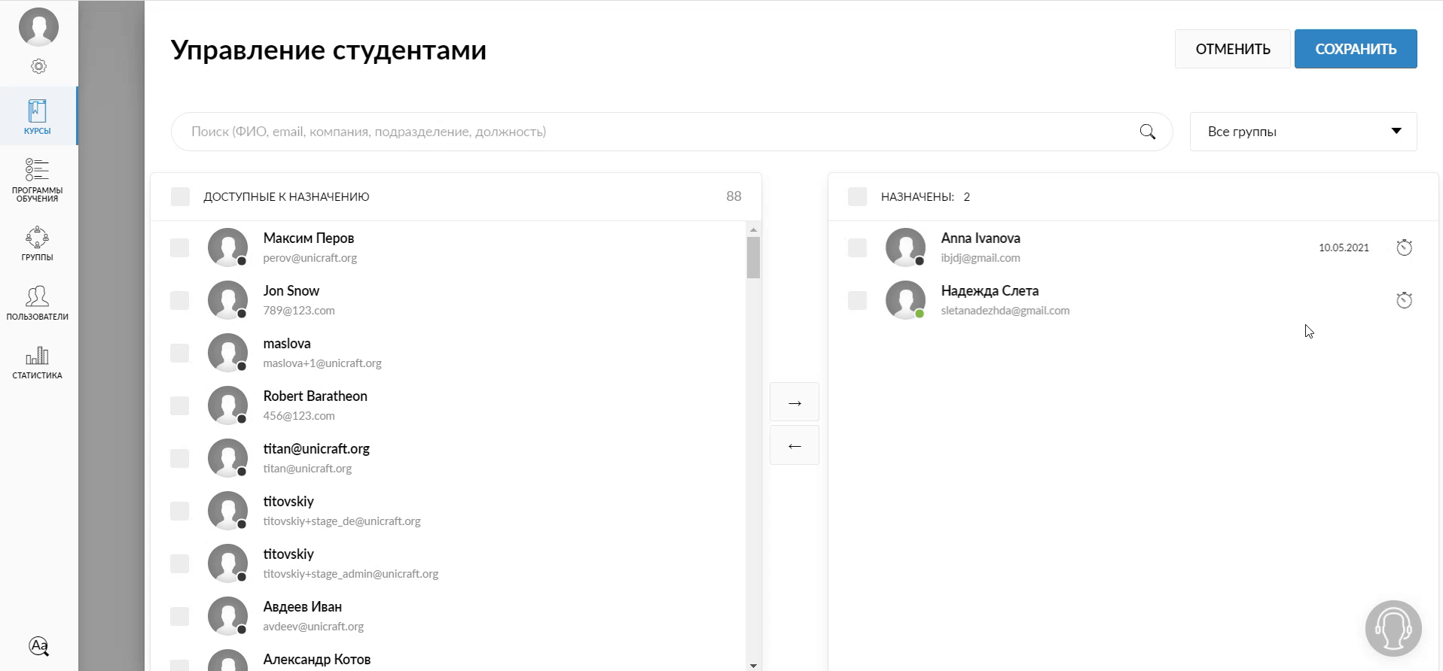Screen dimensions: 1443x671
Task: Check the box for titan@unicraft.org
Action: [180, 459]
